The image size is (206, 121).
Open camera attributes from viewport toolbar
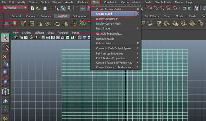pyautogui.click(x=21, y=37)
